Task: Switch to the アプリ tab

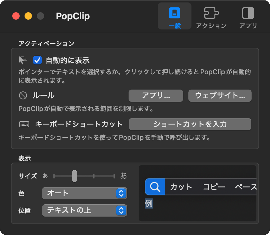Action: 248,13
